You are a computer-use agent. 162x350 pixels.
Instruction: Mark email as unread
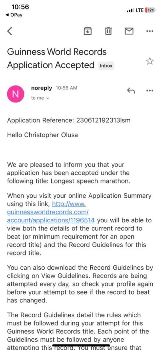tap(129, 31)
